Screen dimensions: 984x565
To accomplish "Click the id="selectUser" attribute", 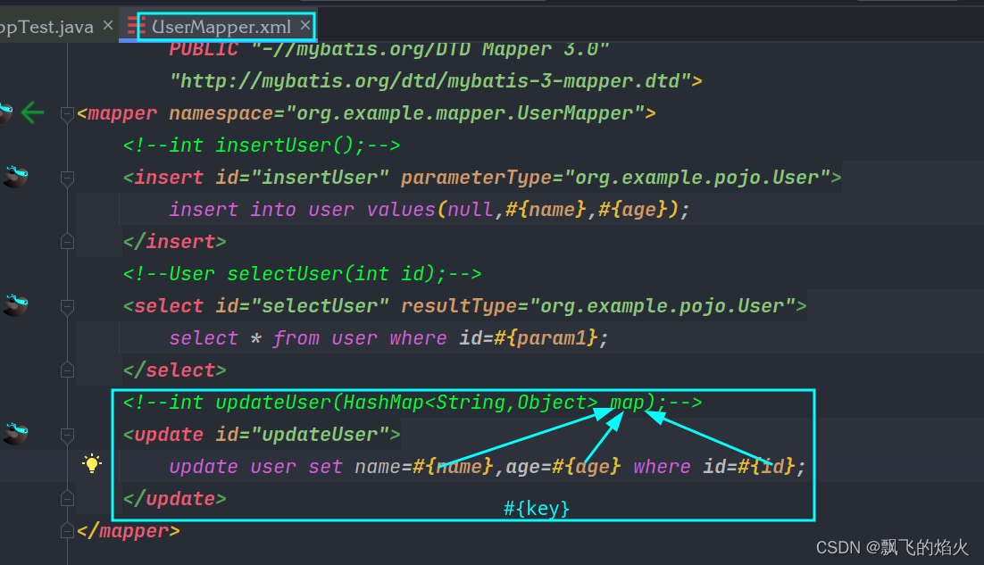I will click(x=303, y=306).
